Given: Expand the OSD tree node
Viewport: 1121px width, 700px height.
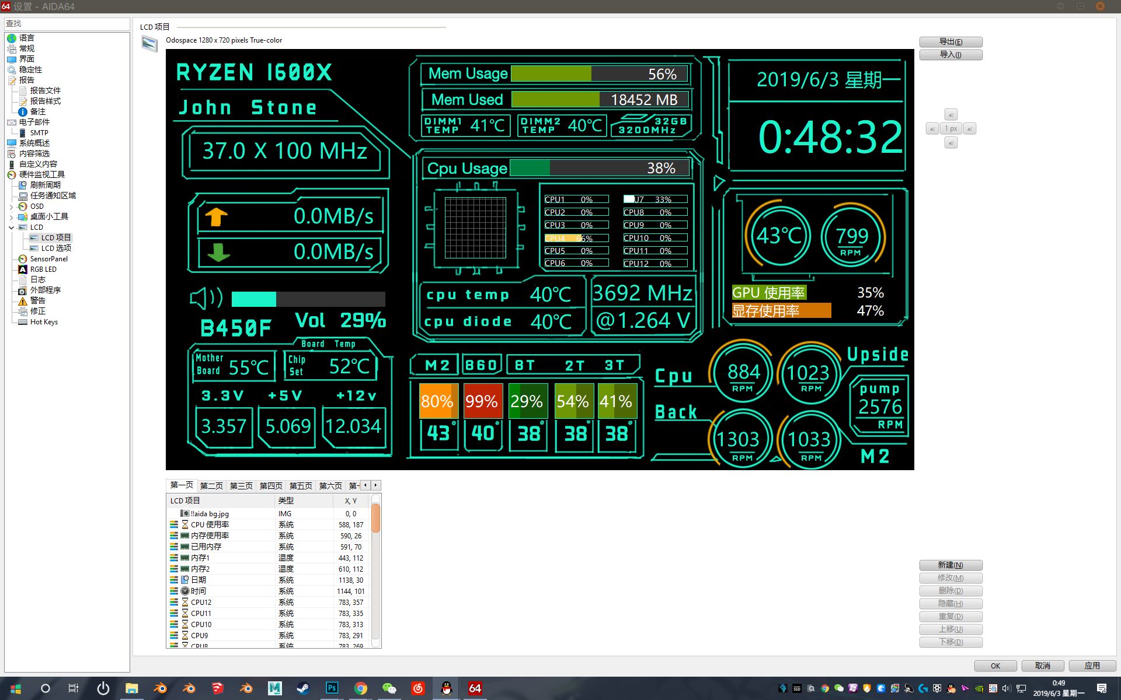Looking at the screenshot, I should (11, 206).
